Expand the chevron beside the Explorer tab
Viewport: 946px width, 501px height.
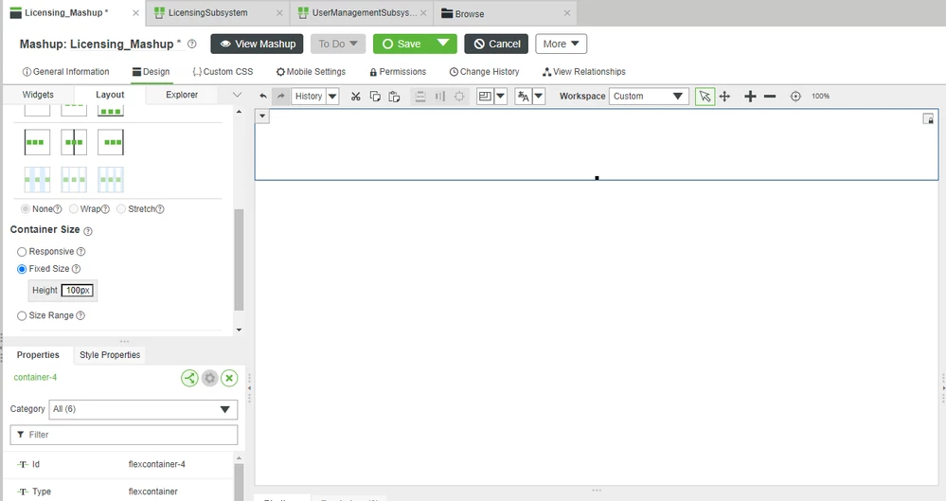click(237, 95)
